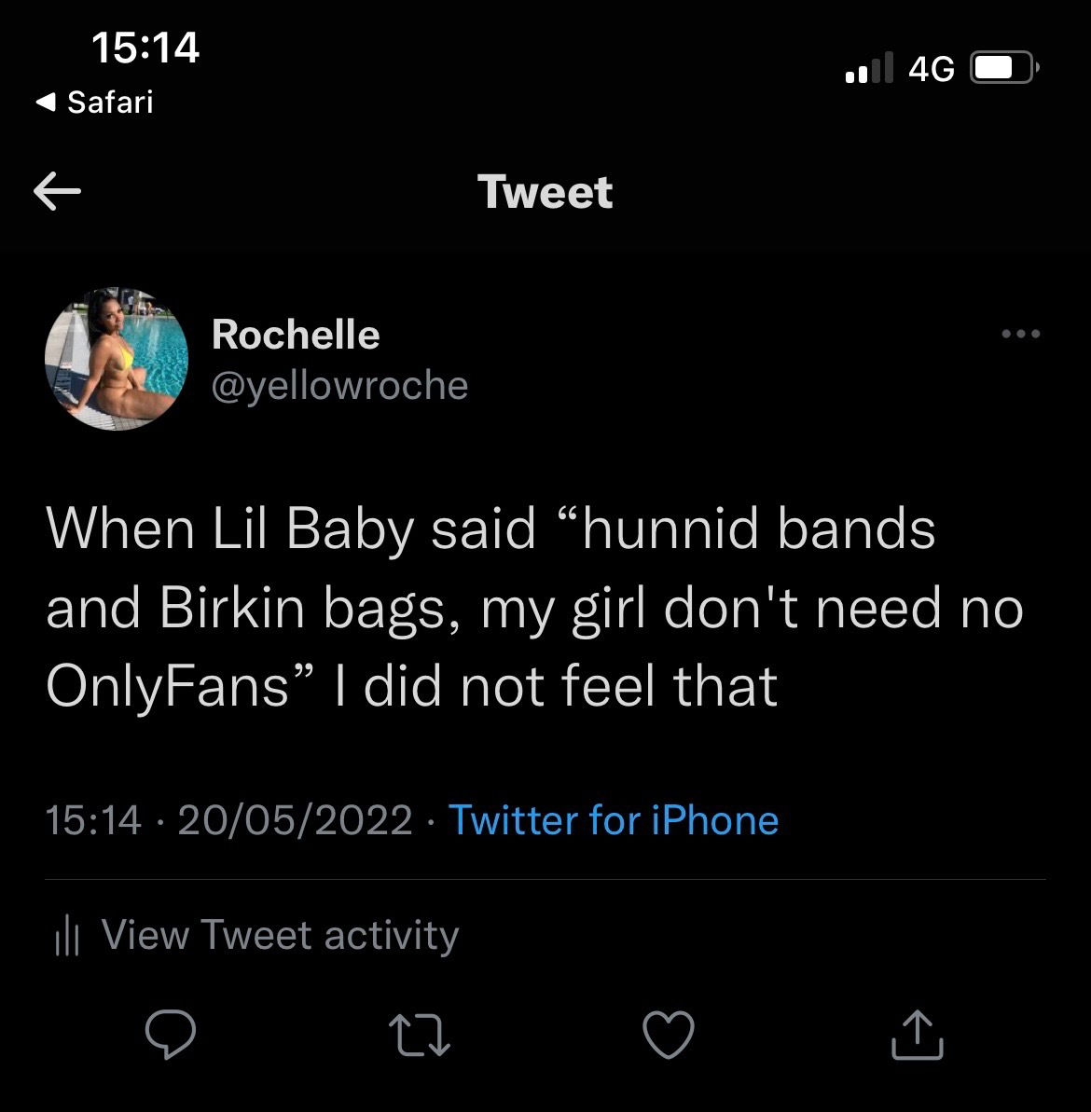The height and width of the screenshot is (1112, 1091).
Task: Tap the back arrow
Action: (x=58, y=191)
